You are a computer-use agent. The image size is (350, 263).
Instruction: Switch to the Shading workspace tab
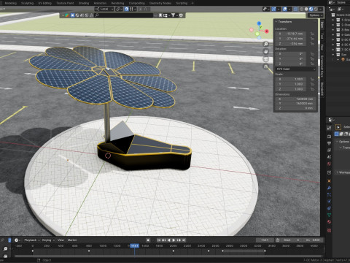coord(84,3)
